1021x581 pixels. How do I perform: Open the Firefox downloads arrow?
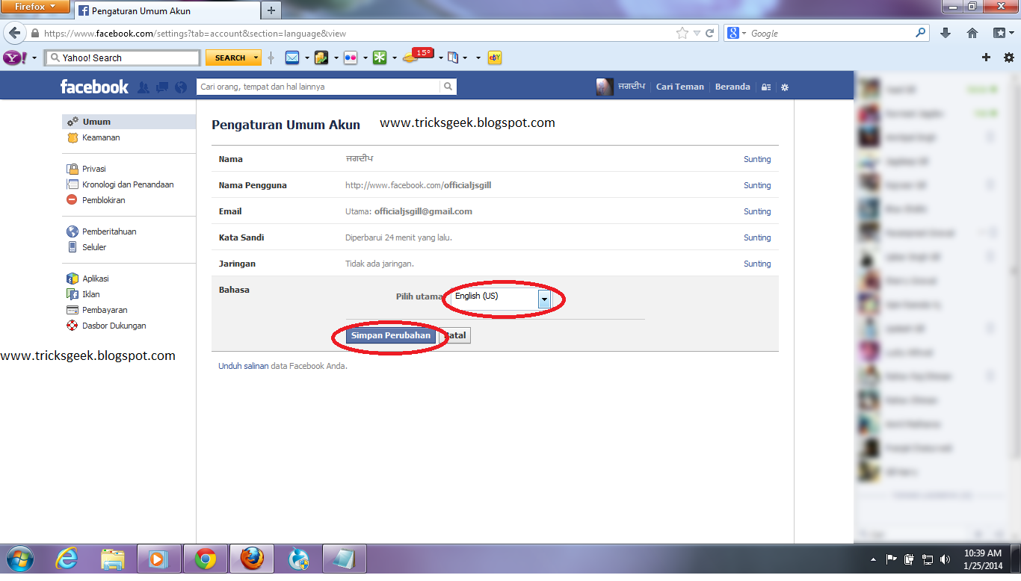click(x=946, y=33)
